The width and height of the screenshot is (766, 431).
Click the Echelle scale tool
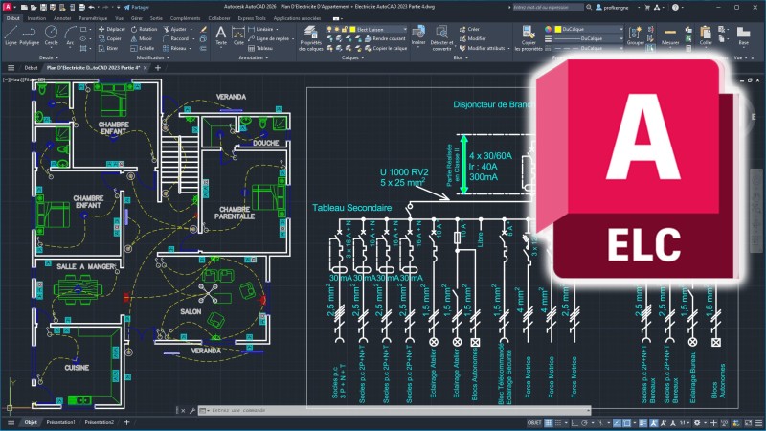(x=142, y=49)
